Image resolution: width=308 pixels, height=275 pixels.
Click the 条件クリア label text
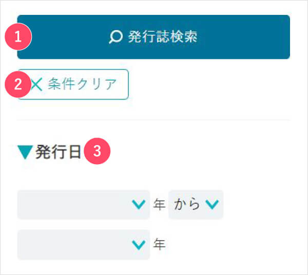point(82,84)
